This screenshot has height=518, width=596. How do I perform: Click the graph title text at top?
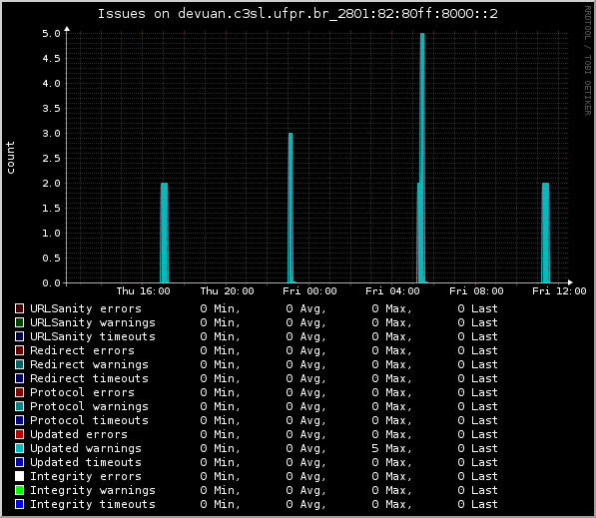click(298, 14)
